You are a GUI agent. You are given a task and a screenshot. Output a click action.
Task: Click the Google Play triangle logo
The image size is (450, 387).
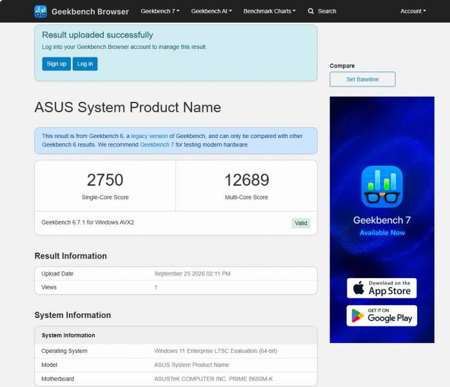[x=358, y=316]
